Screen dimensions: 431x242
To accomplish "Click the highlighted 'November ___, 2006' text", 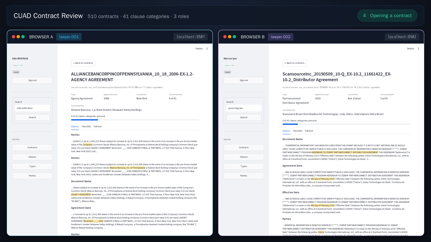I will 93,221.
